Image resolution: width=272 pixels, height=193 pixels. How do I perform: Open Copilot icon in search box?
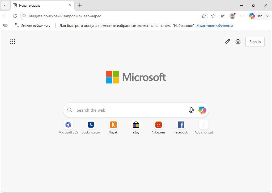[x=202, y=110]
